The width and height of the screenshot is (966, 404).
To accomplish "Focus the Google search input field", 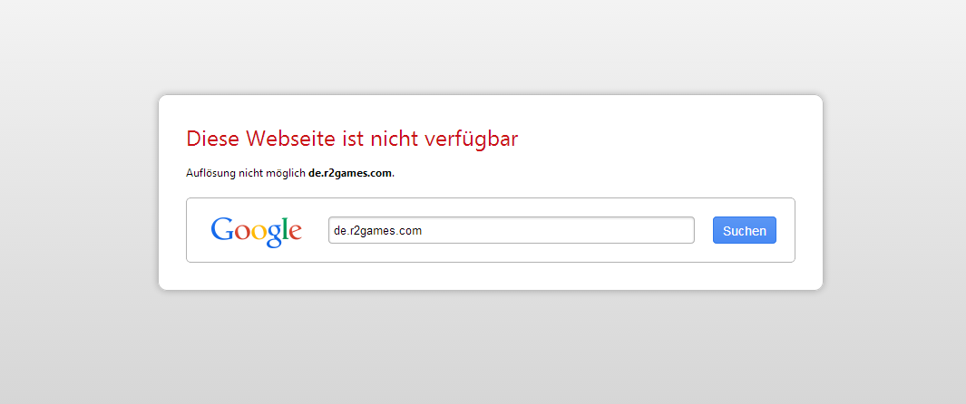I will tap(511, 230).
